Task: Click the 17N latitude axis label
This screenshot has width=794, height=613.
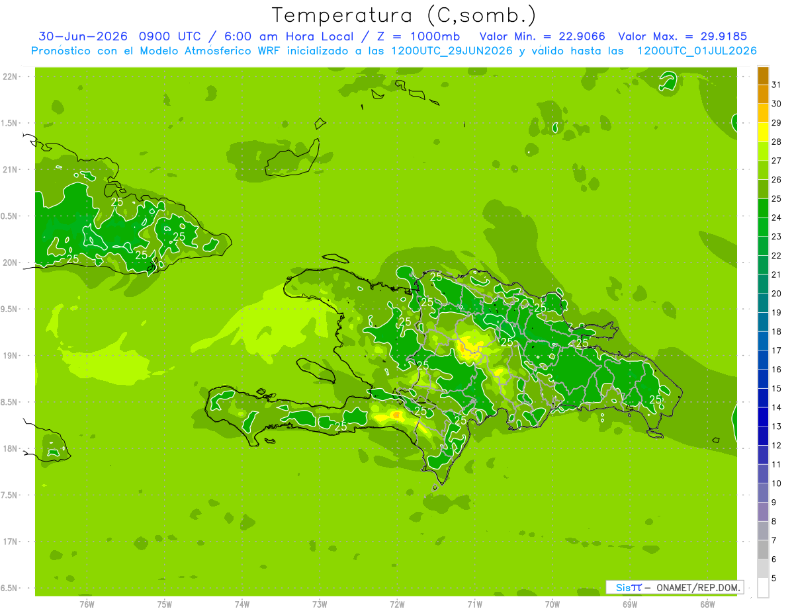Action: [x=11, y=542]
